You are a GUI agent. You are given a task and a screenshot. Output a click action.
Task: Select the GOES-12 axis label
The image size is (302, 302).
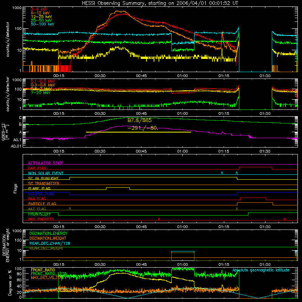click(x=5, y=132)
